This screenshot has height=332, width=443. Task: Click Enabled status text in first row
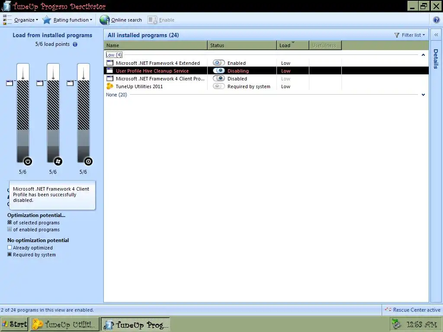click(237, 63)
